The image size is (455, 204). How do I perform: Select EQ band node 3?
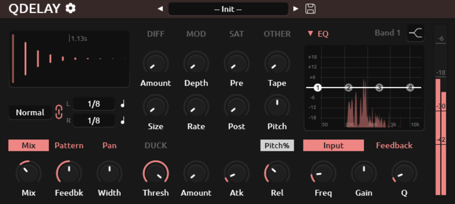[379, 87]
